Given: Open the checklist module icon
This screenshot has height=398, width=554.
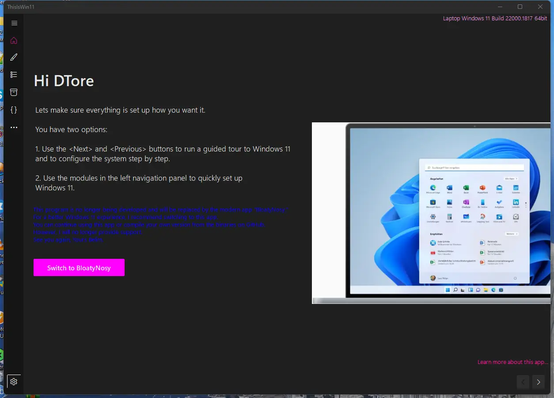Looking at the screenshot, I should point(14,75).
